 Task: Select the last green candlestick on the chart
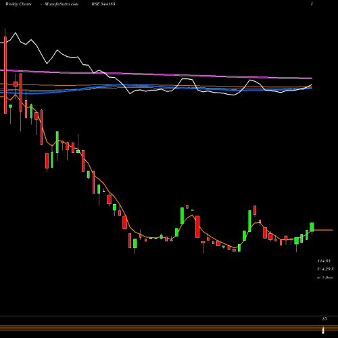312,227
